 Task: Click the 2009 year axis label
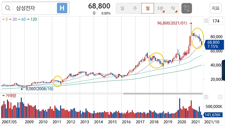[x=29, y=122]
